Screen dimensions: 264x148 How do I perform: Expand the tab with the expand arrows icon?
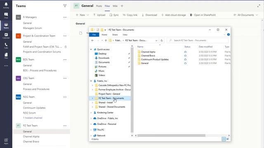(259, 6)
